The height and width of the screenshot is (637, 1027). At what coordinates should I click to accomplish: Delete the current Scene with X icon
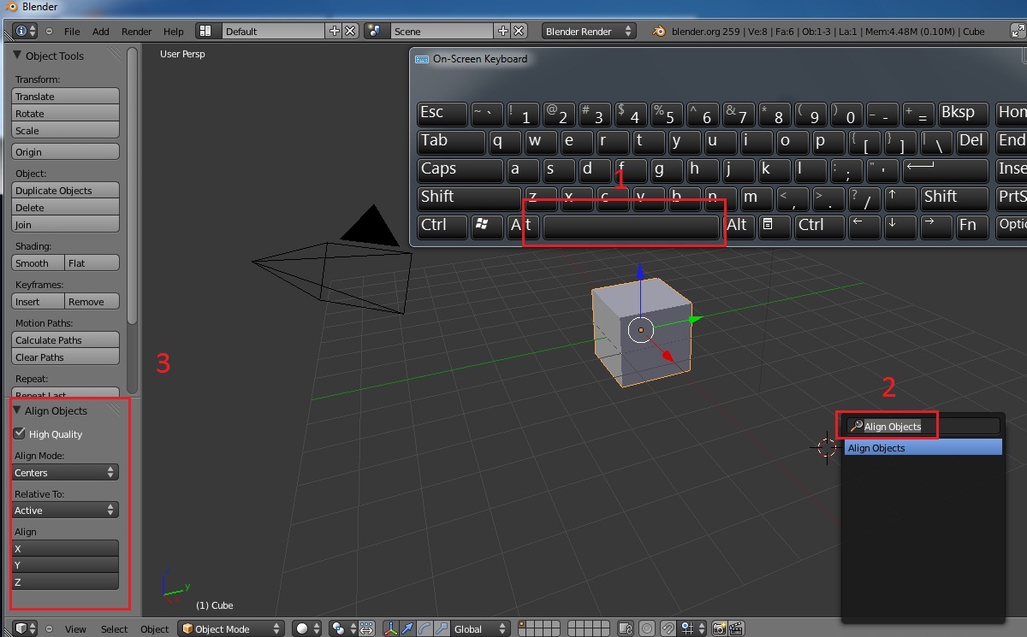coord(518,31)
